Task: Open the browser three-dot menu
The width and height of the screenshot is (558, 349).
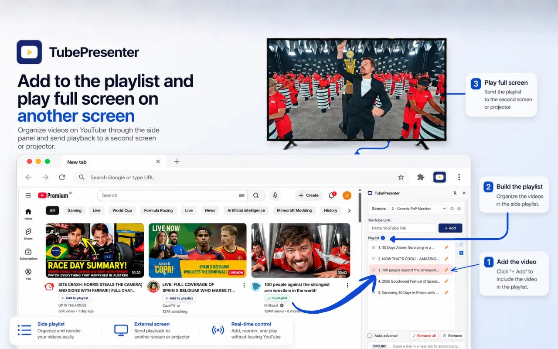Action: 459,177
